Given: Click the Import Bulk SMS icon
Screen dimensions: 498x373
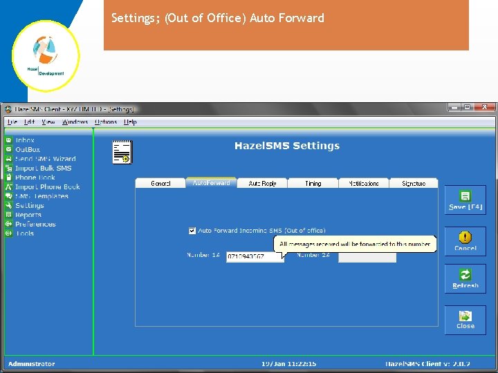Looking at the screenshot, I should (8, 168).
